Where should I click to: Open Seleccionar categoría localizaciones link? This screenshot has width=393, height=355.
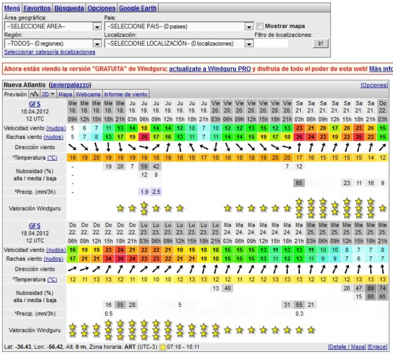pyautogui.click(x=50, y=52)
